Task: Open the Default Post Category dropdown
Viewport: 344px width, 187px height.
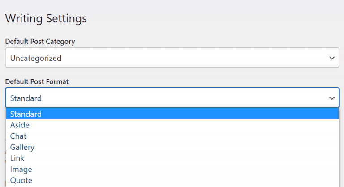Action: pyautogui.click(x=172, y=58)
